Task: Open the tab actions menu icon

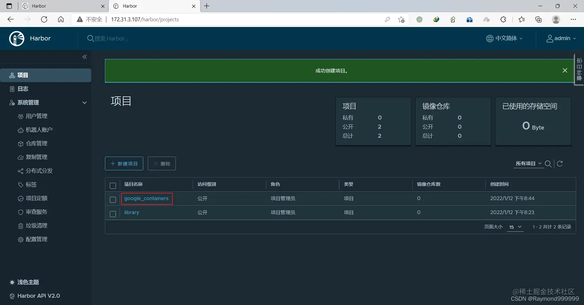Action: [9, 6]
